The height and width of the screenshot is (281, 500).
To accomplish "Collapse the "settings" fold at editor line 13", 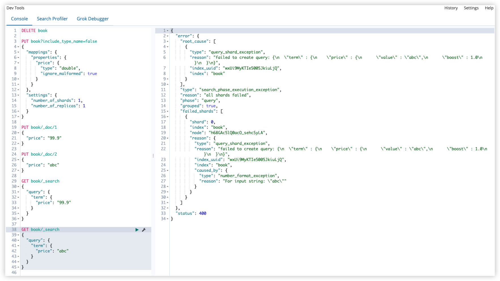I will point(18,95).
